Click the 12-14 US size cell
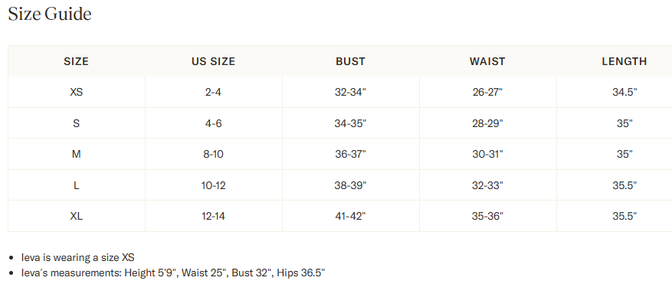Image resolution: width=672 pixels, height=297 pixels. [x=214, y=216]
